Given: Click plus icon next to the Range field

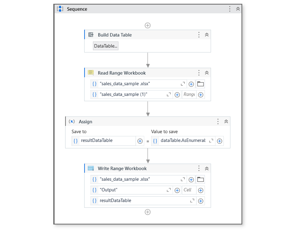Looking at the screenshot, I should [x=201, y=94].
